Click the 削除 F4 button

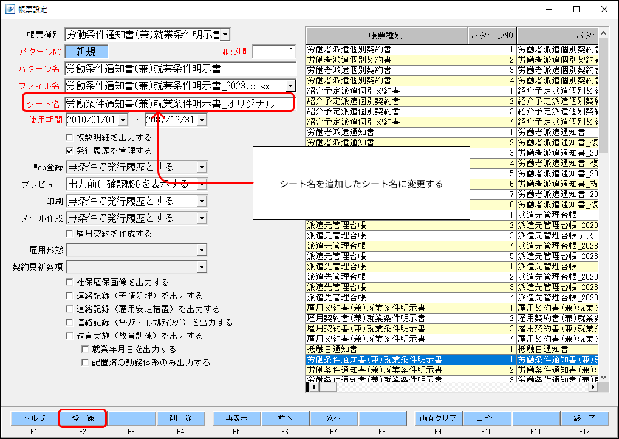[180, 418]
